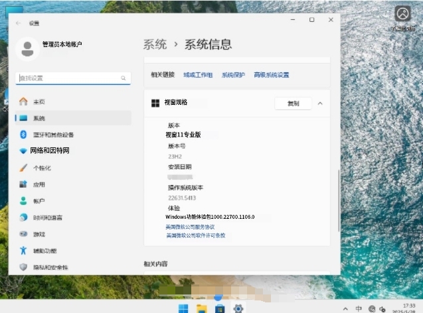The width and height of the screenshot is (423, 313).
Task: Open 网络和因特网 network settings
Action: [x=50, y=151]
